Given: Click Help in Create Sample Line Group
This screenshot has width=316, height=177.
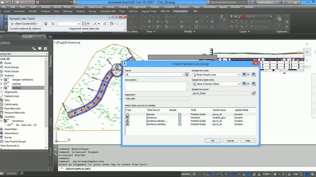Looking at the screenshot, I should click(248, 141).
